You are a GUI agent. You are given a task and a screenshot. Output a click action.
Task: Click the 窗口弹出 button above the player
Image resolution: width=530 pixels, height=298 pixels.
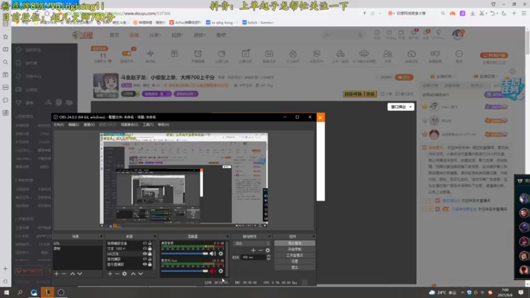[401, 107]
